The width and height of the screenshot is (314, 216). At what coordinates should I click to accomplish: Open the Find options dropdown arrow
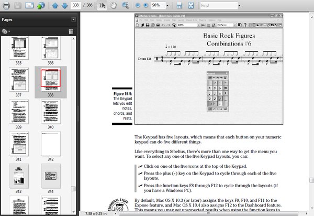point(239,6)
